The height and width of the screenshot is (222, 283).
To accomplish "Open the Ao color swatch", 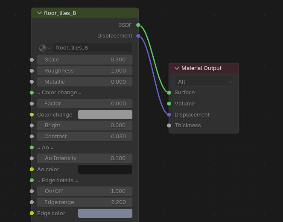I will pos(105,169).
